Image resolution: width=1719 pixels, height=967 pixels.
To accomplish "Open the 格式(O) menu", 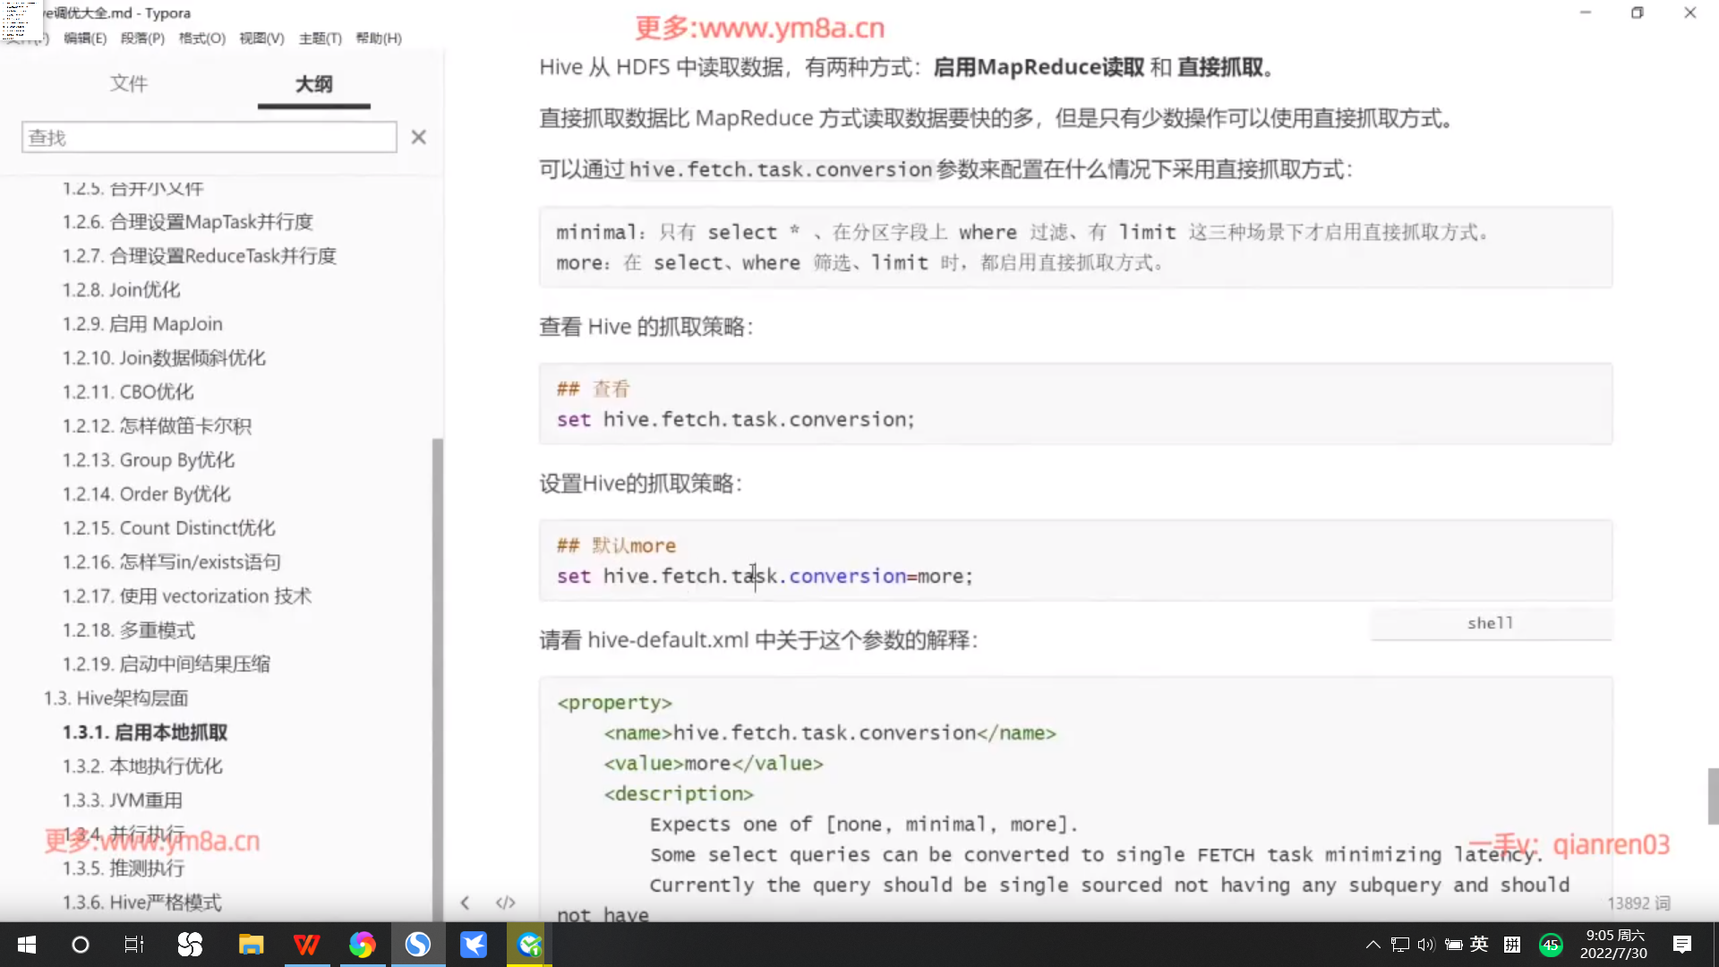I will 201,39.
